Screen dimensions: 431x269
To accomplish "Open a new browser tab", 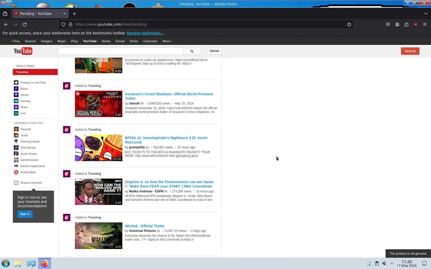I will point(74,14).
